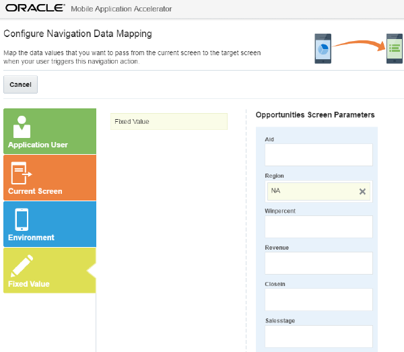Image resolution: width=404 pixels, height=352 pixels.
Task: Focus the Salesstage parameter field
Action: coord(318,336)
